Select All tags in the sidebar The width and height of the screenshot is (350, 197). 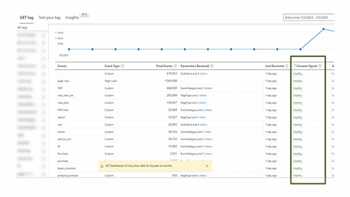[22, 27]
